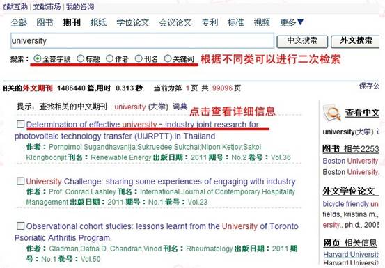385x268 pixels.
Task: Open the 更多 dropdown arrow
Action: point(300,22)
